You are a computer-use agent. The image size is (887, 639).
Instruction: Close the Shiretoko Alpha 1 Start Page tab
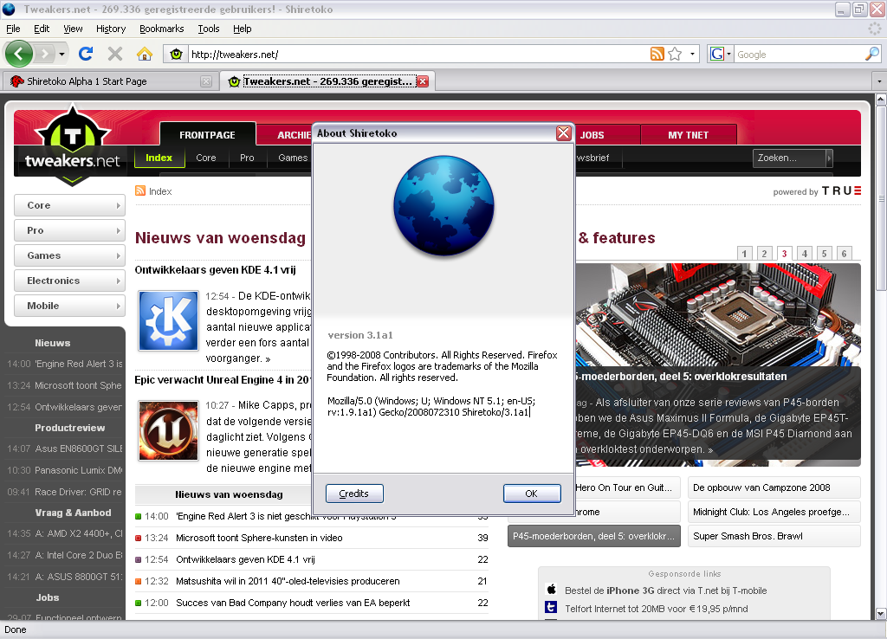(x=206, y=81)
